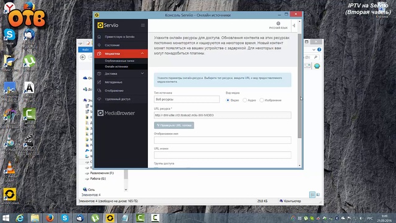Expand the Доставка section
Screen dimensions: 396x223
click(x=121, y=74)
